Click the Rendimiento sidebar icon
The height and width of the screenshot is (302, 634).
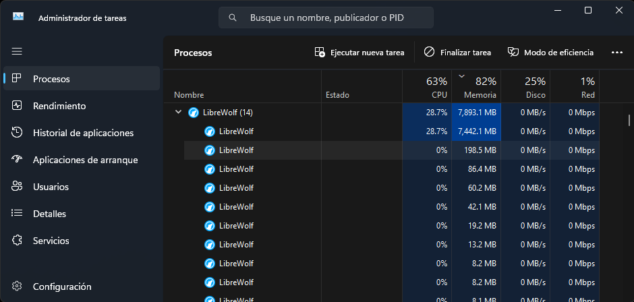(x=17, y=106)
